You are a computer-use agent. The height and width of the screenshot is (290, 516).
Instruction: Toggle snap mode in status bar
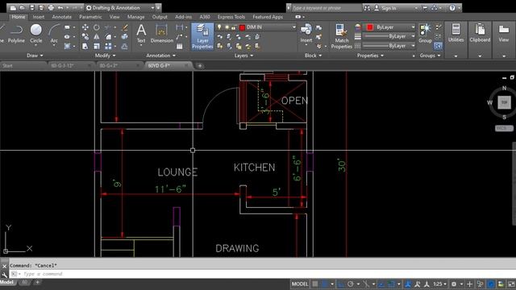pyautogui.click(x=324, y=284)
